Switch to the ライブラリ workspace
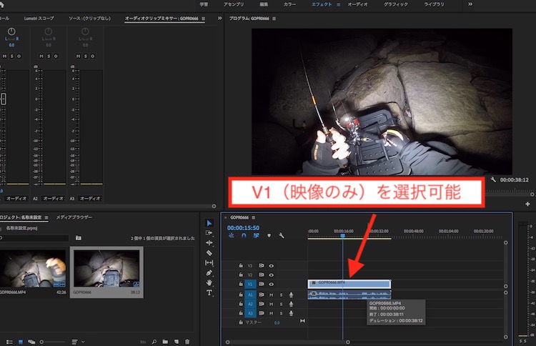Viewport: 536px width, 346px height. tap(434, 4)
